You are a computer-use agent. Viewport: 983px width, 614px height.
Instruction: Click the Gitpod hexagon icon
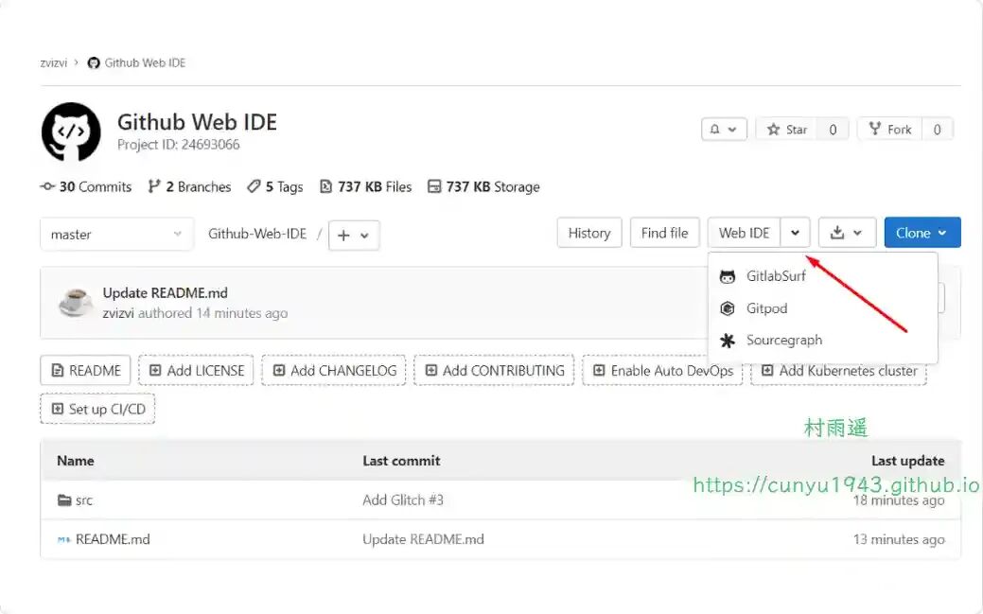pyautogui.click(x=728, y=308)
